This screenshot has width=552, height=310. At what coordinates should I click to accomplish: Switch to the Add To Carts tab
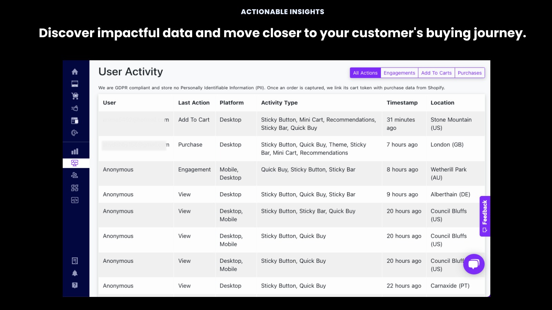[x=436, y=73]
